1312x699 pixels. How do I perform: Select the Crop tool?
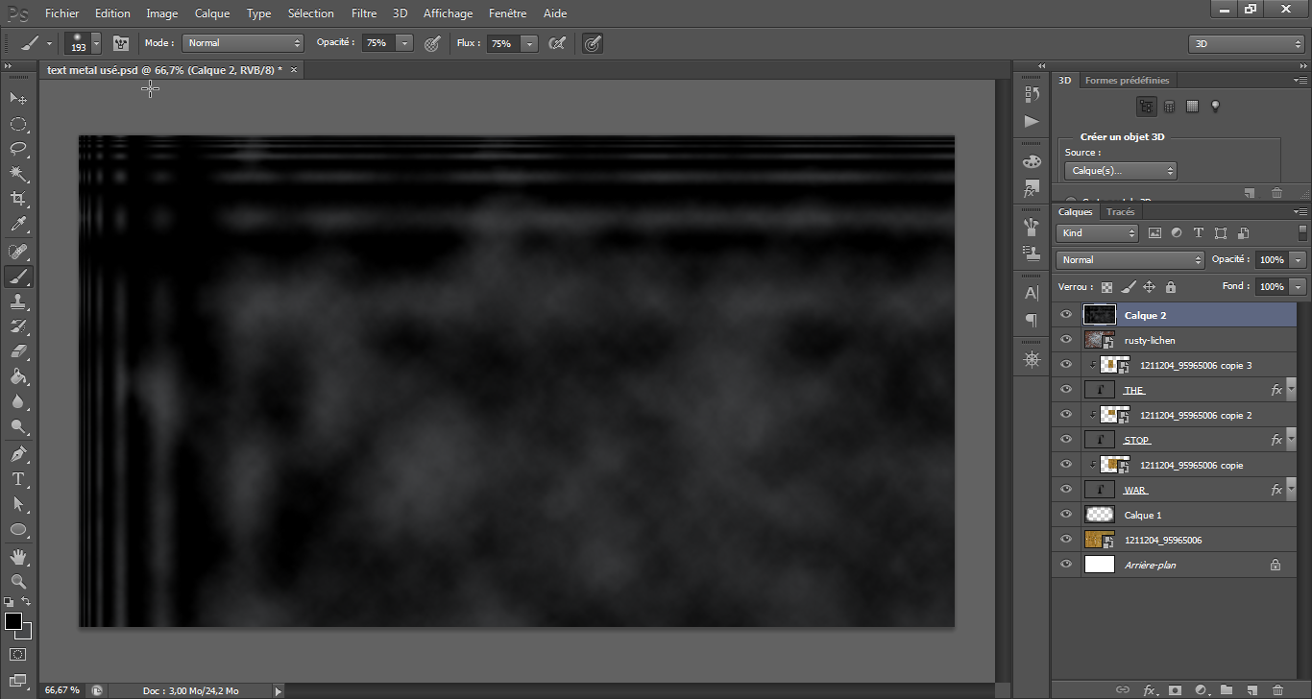[x=18, y=199]
